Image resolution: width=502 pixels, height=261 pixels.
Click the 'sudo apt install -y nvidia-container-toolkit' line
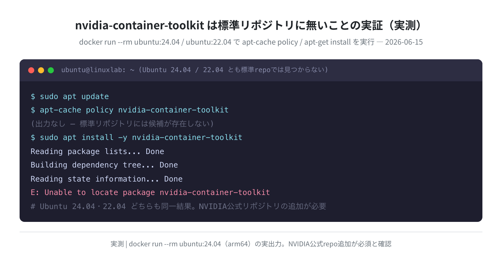point(137,138)
